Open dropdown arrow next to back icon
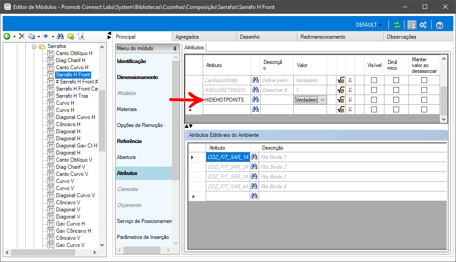This screenshot has width=456, height=262. point(14,36)
